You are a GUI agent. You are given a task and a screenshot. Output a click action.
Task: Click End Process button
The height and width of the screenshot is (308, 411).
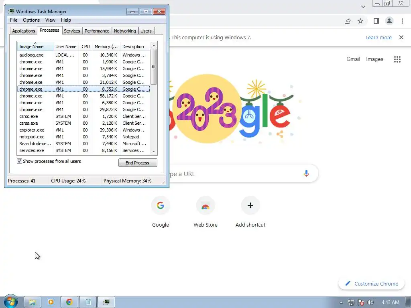138,163
